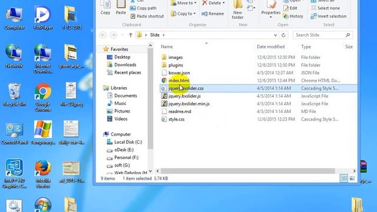Click Rename in the Organize group

pyautogui.click(x=213, y=14)
